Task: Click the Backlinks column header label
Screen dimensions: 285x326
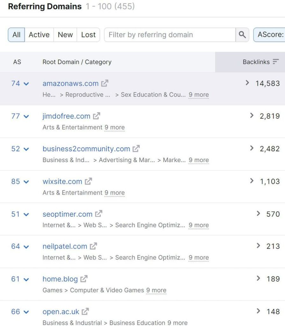Action: [x=256, y=62]
